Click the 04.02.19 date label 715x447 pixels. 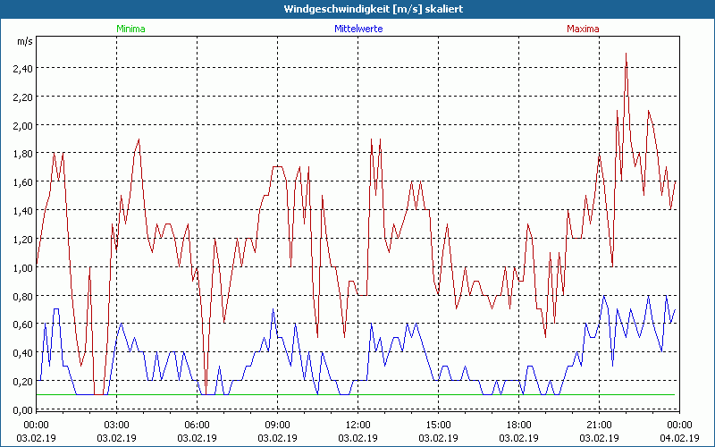[x=679, y=438]
